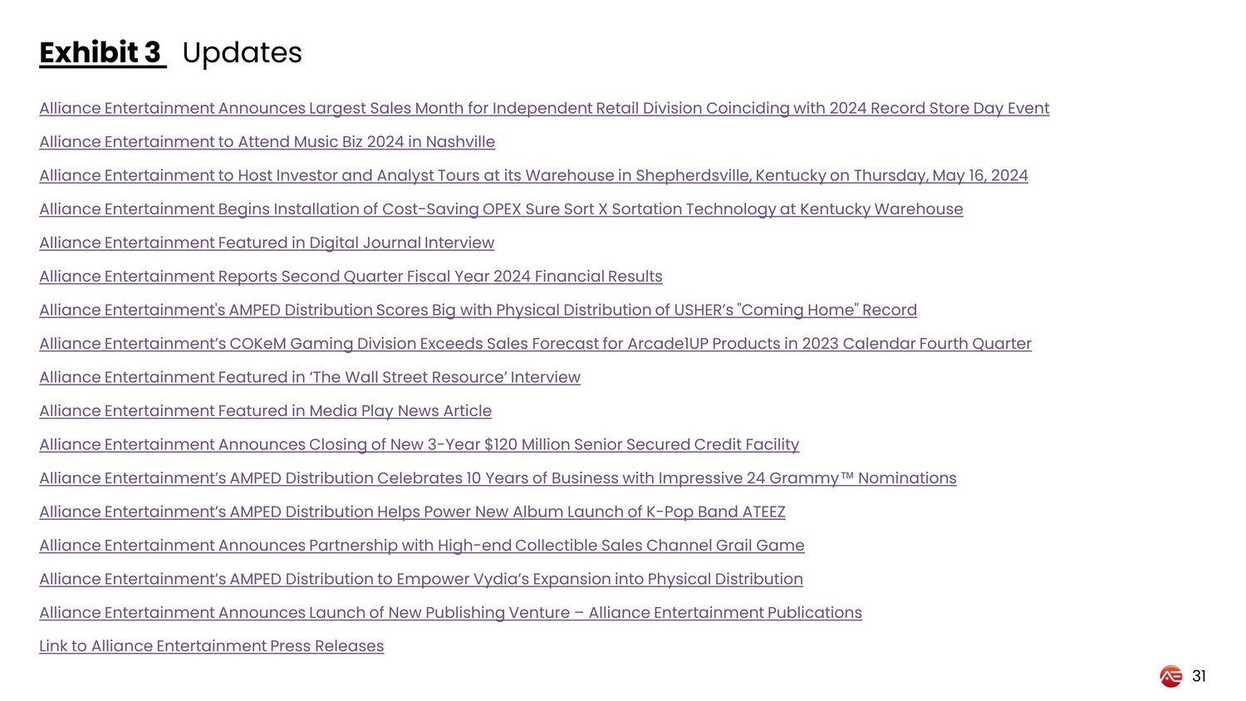This screenshot has width=1246, height=701.
Task: Open the Record Store Day sales link
Action: [544, 109]
